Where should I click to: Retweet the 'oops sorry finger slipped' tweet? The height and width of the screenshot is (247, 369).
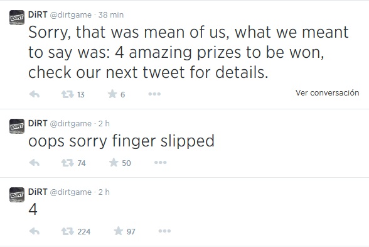click(x=67, y=163)
